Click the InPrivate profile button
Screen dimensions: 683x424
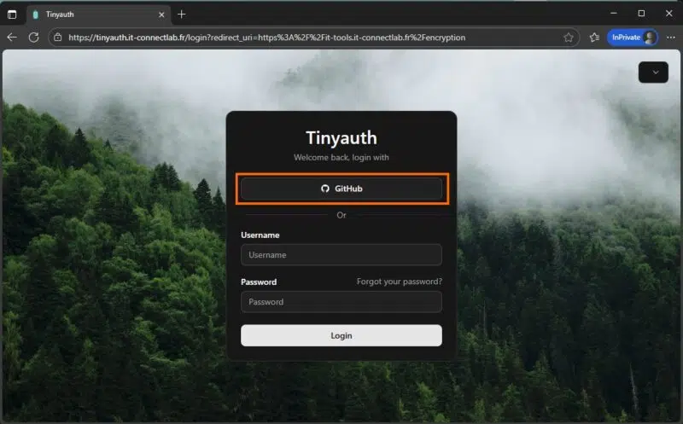click(x=633, y=38)
